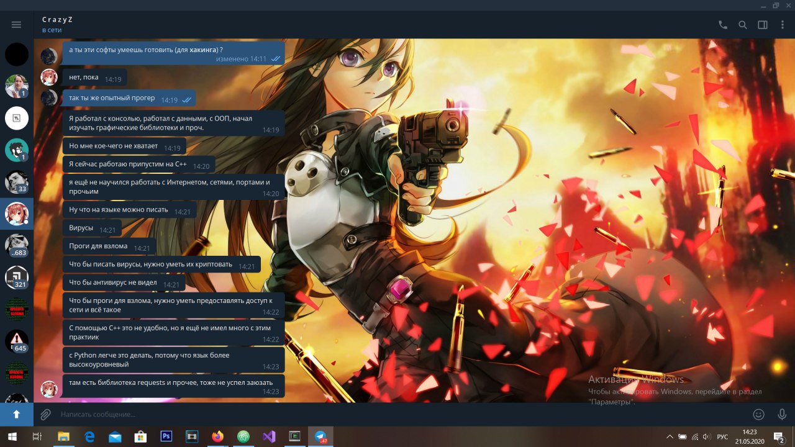Open Wi-Fi network tray flyout
The width and height of the screenshot is (795, 447).
click(695, 436)
